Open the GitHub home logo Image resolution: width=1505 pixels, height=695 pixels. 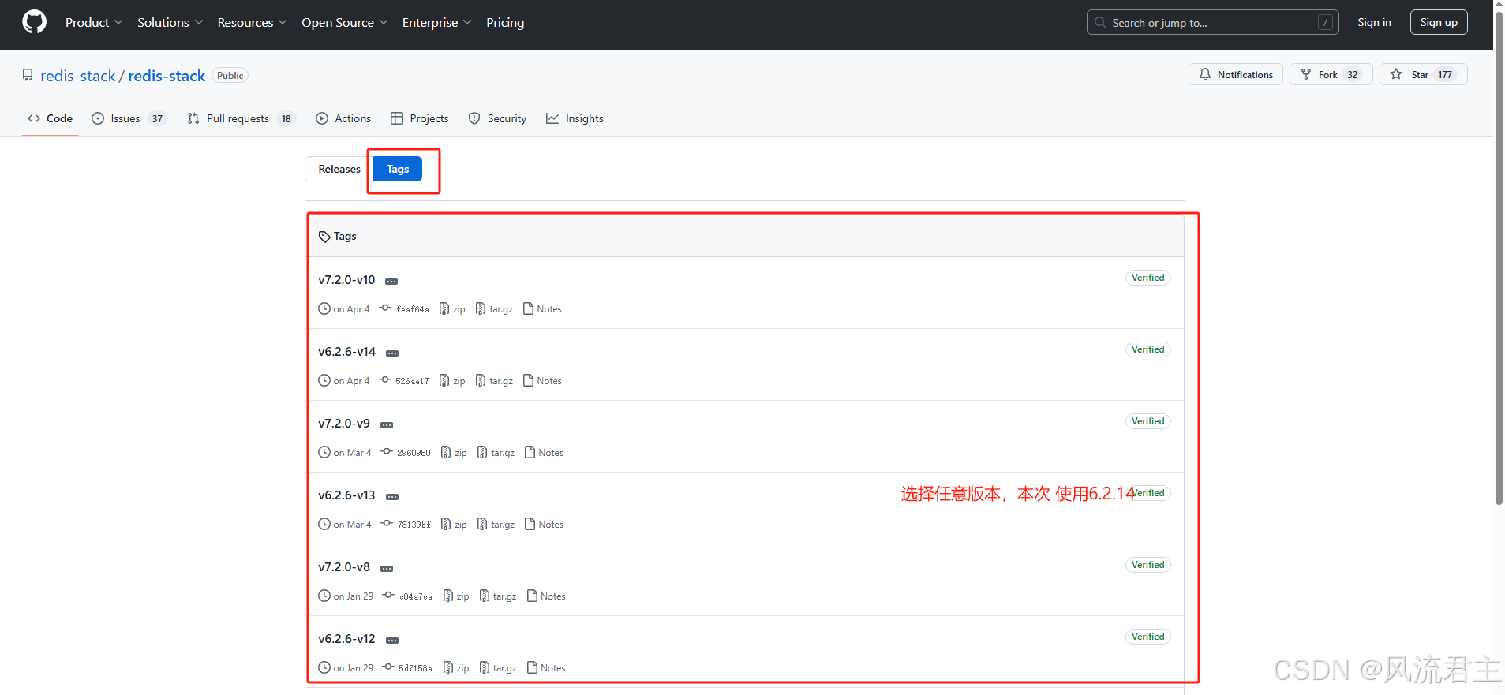[35, 22]
